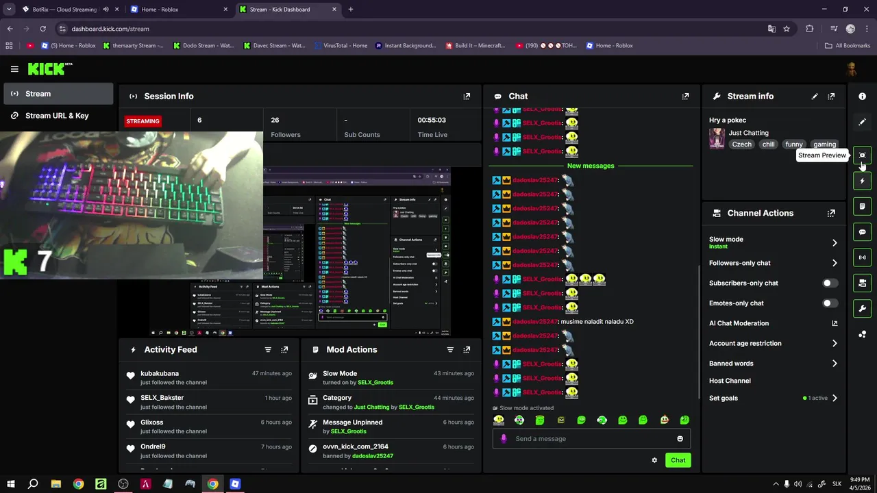
Task: Pop out the Channel Actions panel
Action: [x=831, y=213]
